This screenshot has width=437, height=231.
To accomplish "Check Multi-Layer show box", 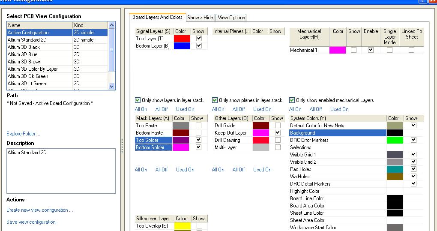I will (278, 147).
